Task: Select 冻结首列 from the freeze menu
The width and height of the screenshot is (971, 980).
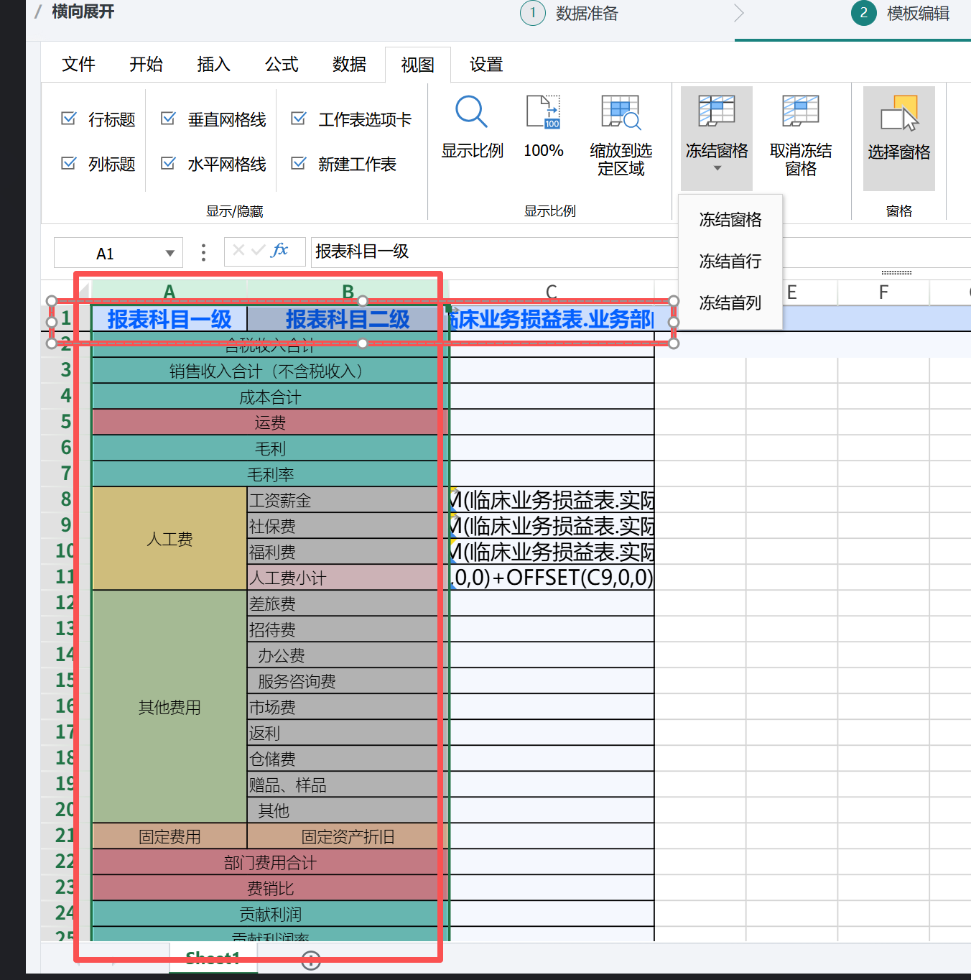Action: (730, 302)
